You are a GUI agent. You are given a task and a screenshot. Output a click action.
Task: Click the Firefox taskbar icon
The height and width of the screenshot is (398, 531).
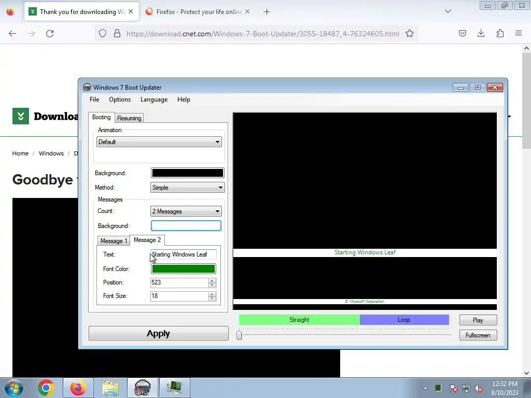pyautogui.click(x=78, y=388)
